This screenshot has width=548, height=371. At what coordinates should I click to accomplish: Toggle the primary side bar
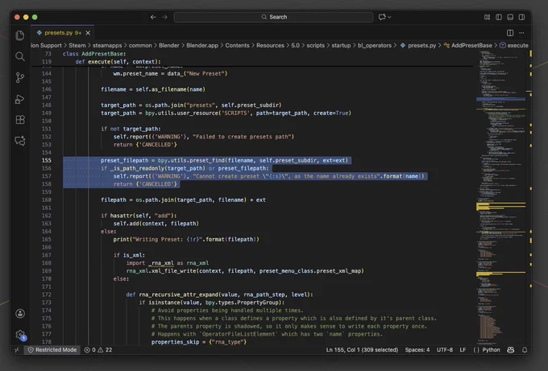(499, 17)
